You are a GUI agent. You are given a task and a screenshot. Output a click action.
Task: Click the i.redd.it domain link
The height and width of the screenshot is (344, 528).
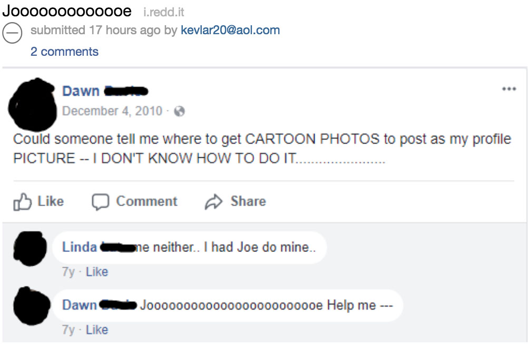164,12
